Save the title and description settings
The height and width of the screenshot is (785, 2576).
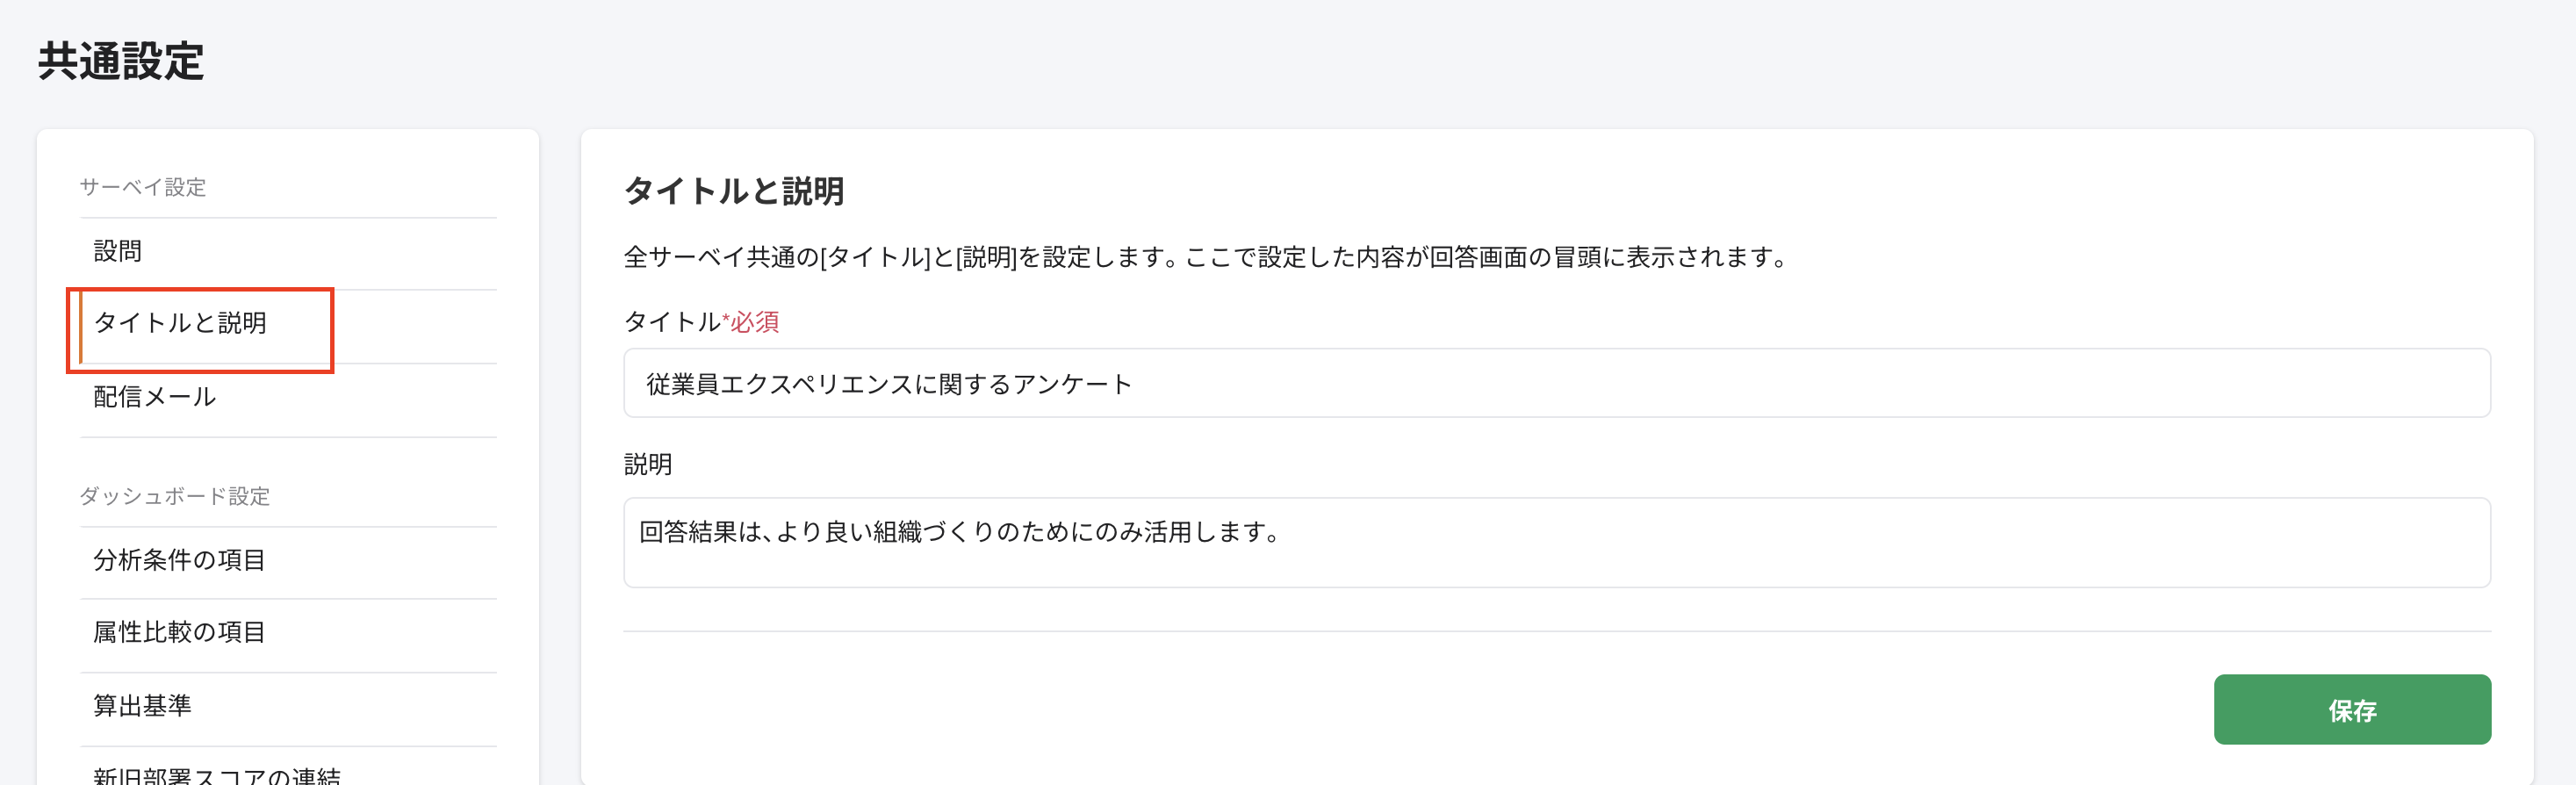point(2352,711)
